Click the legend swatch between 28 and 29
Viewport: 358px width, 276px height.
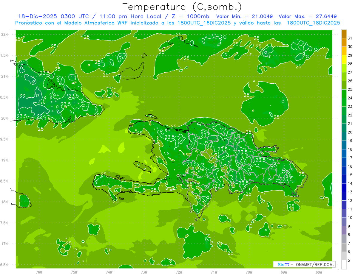point(344,59)
